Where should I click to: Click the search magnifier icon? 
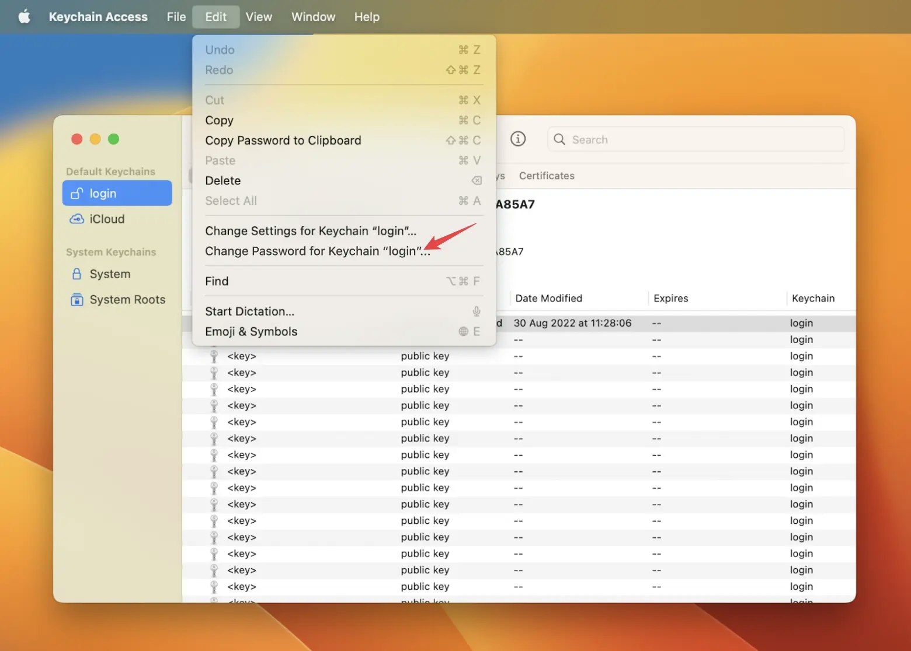(559, 139)
